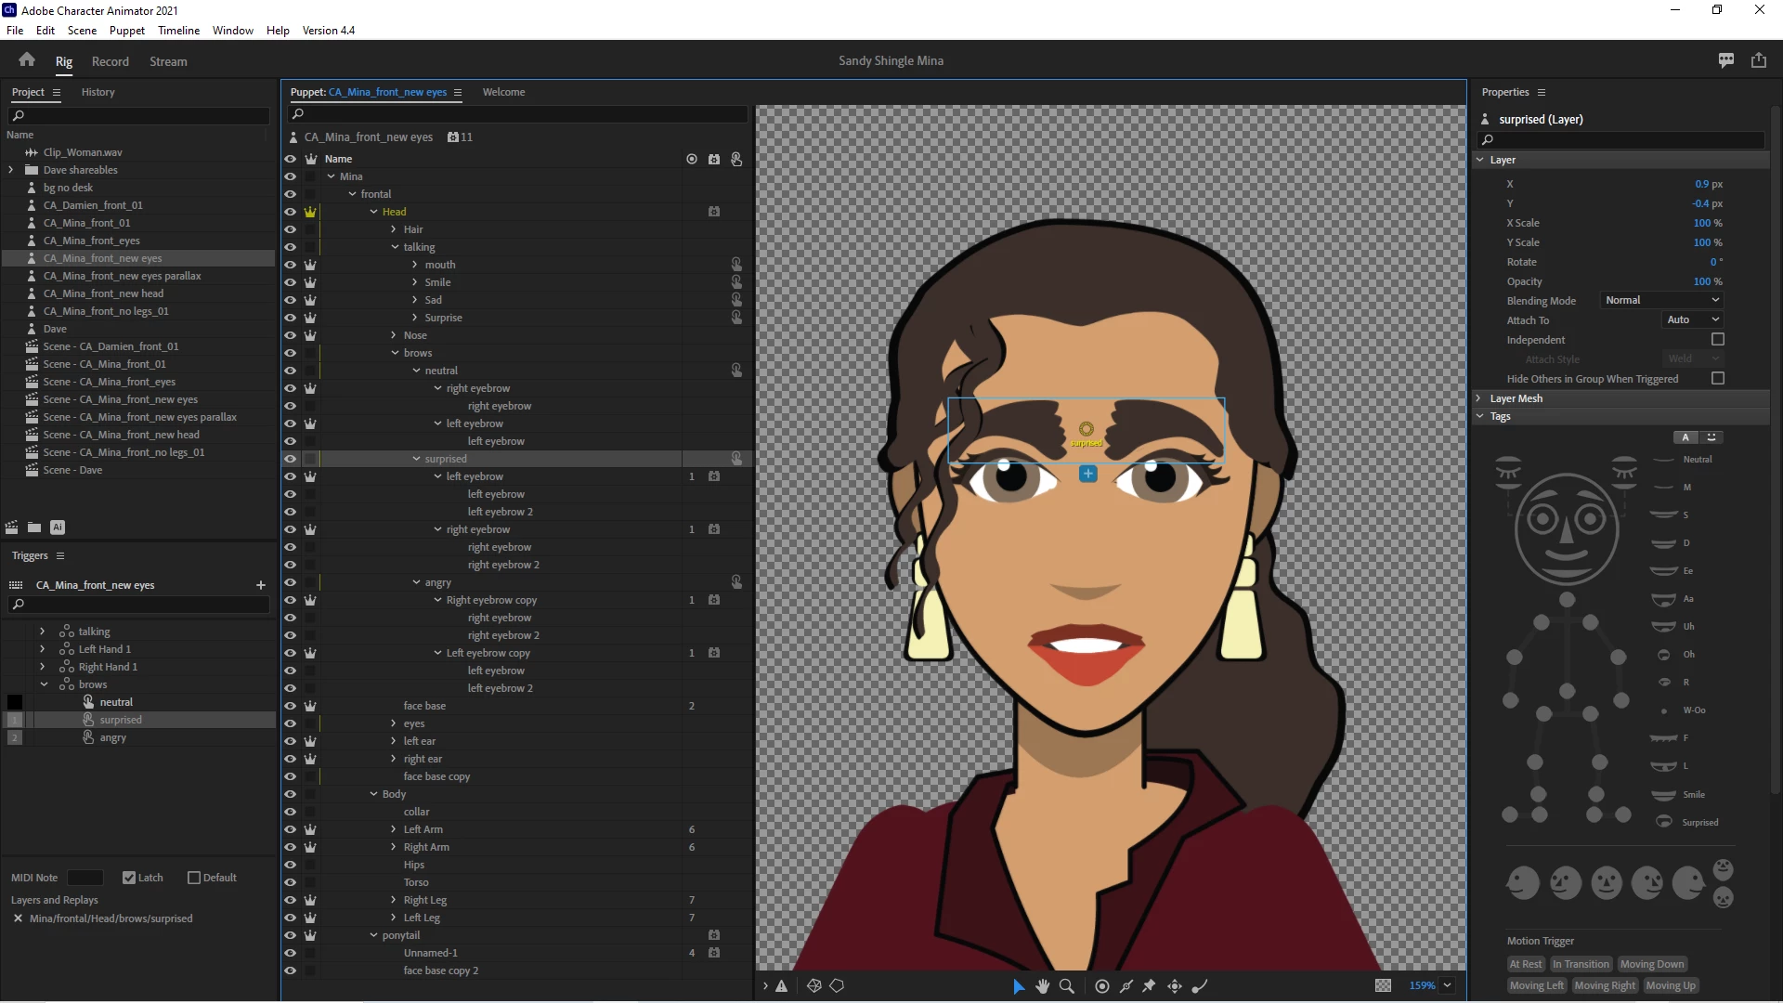Switch to the Record workspace tab
Image resolution: width=1783 pixels, height=1003 pixels.
tap(110, 61)
